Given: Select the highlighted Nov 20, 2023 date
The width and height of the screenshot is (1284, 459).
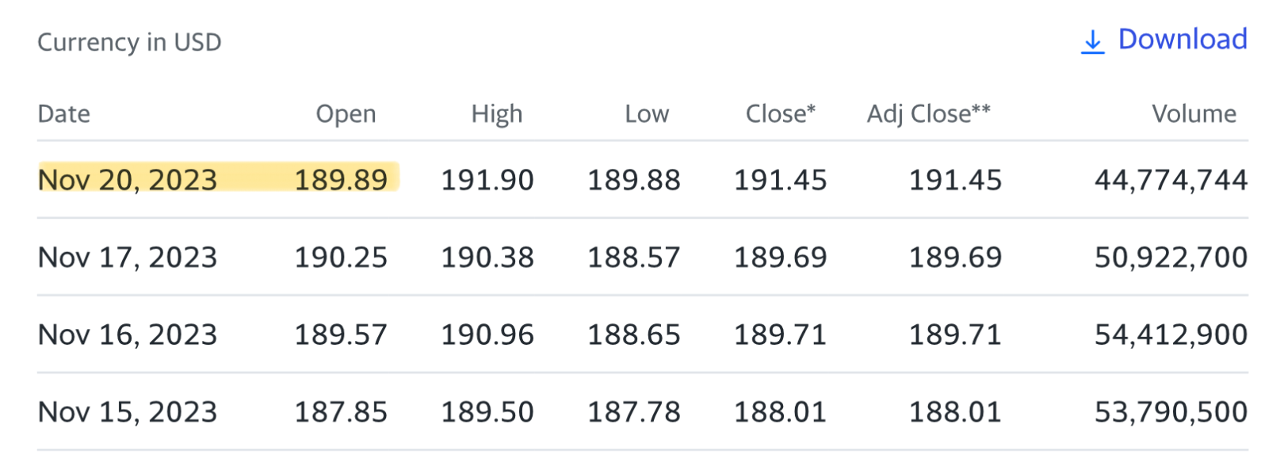Looking at the screenshot, I should click(128, 180).
